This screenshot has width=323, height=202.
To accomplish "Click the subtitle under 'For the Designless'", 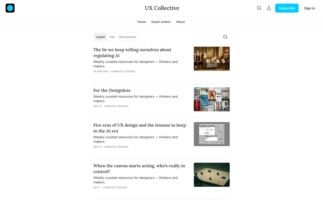I will click(x=136, y=99).
